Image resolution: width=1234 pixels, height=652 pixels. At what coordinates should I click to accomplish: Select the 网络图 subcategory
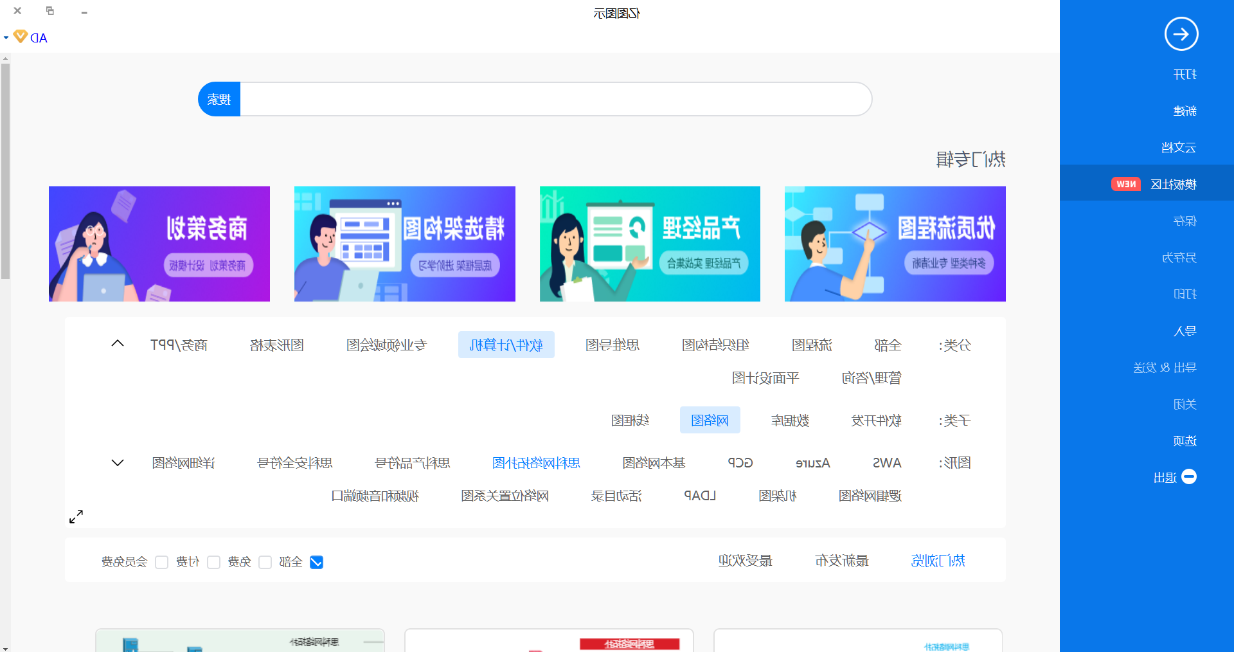[x=710, y=421]
